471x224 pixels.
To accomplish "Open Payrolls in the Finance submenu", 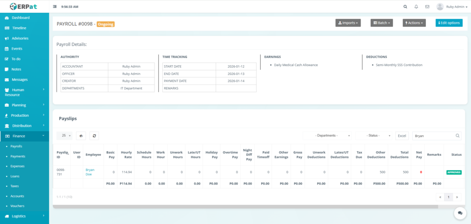I will [x=16, y=146].
